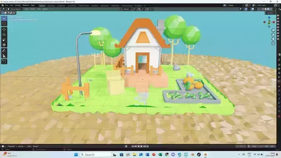Switch to wireframe viewport shading

click(263, 9)
